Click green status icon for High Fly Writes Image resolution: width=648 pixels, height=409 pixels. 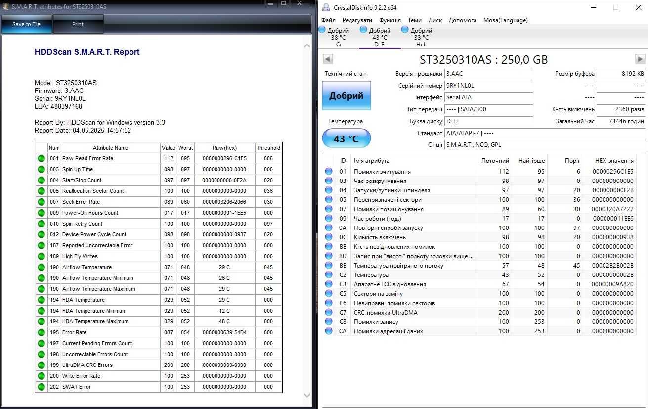(x=41, y=256)
